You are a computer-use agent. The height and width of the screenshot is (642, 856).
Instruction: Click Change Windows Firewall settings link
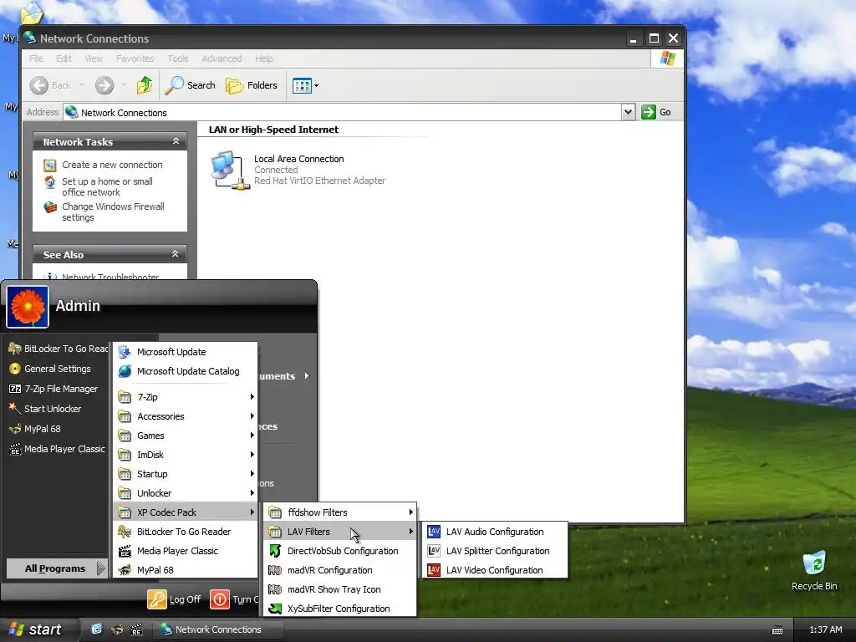tap(113, 211)
